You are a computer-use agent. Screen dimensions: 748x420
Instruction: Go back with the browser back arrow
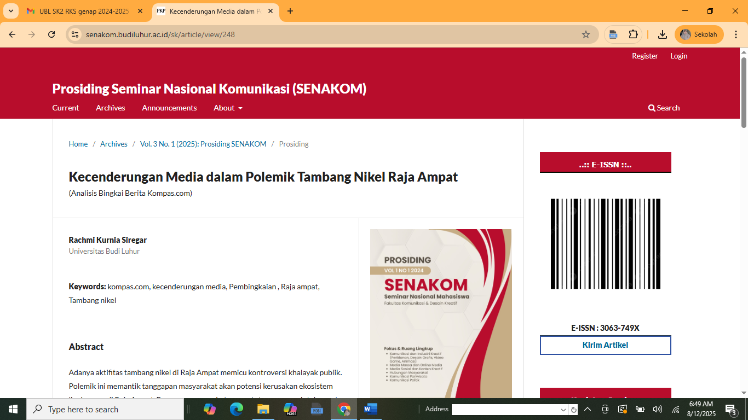[12, 34]
